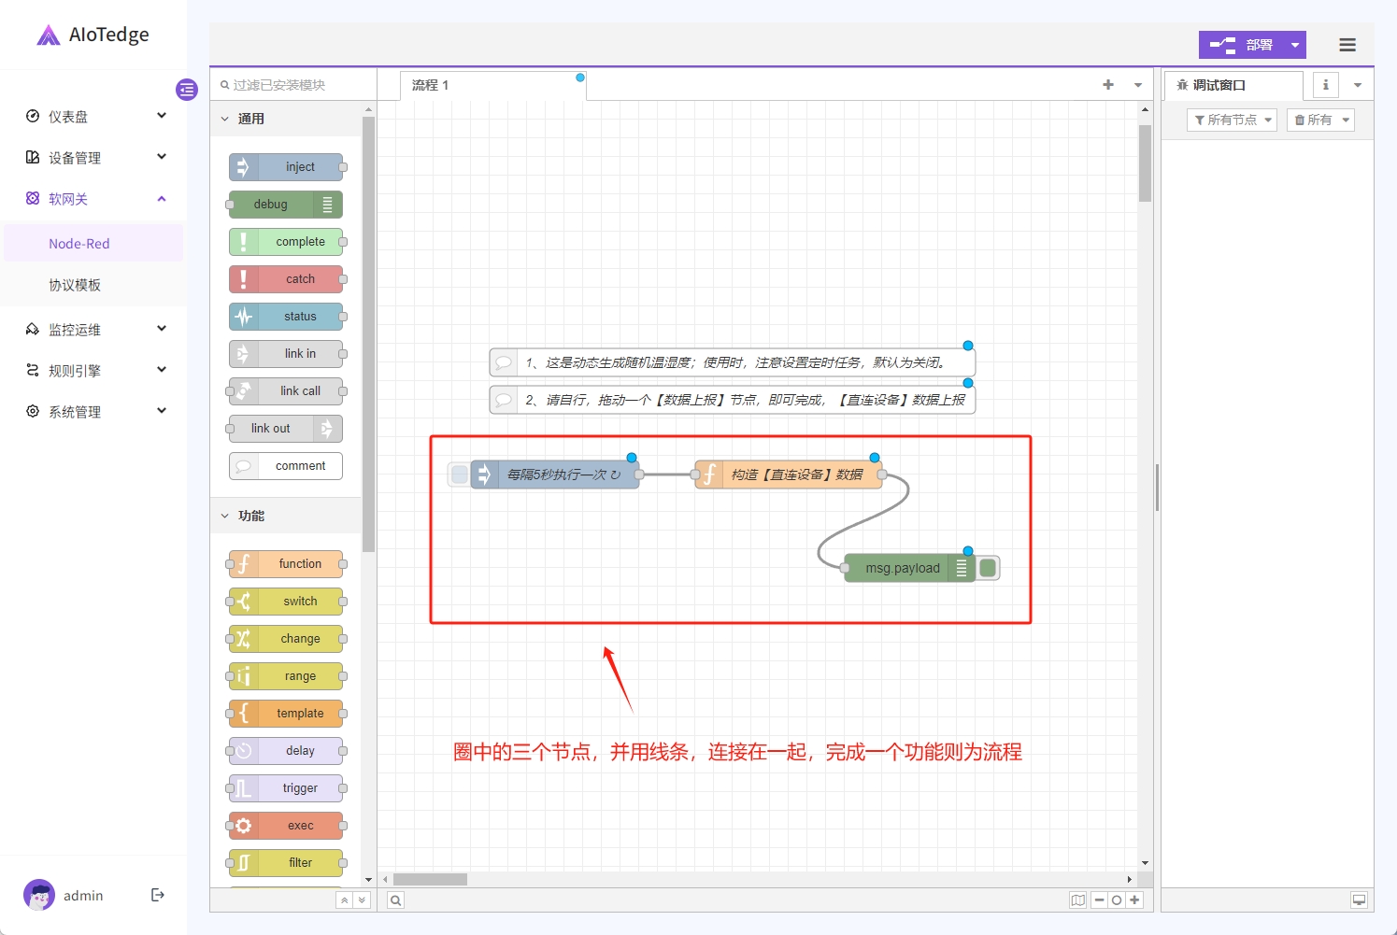
Task: Collapse the left sidebar menu toggle
Action: point(187,90)
